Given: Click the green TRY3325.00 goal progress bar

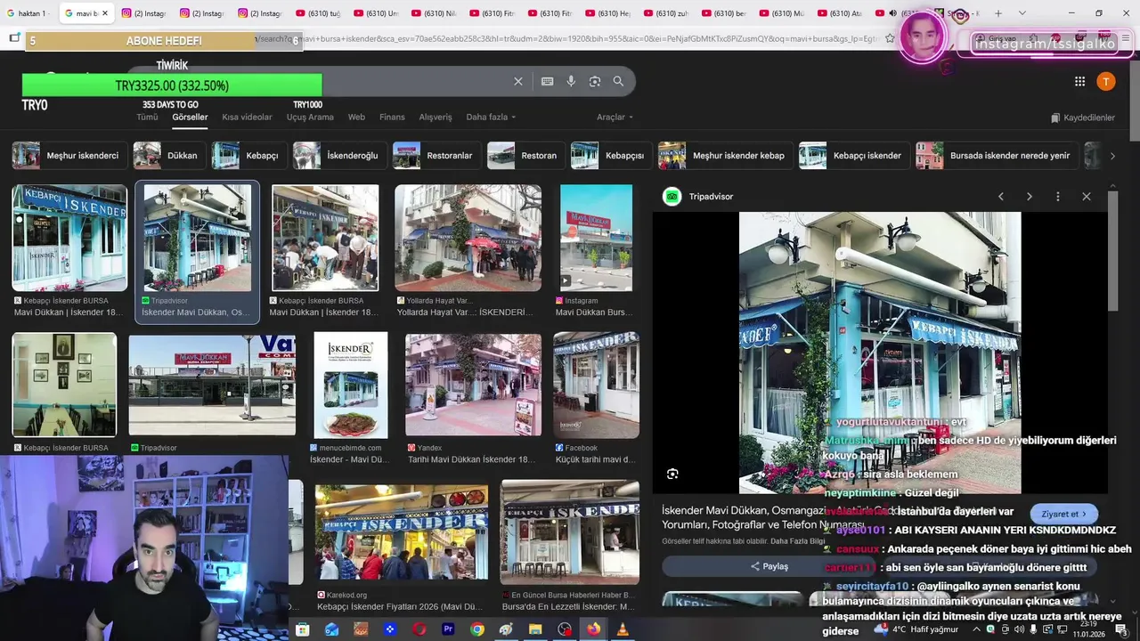Looking at the screenshot, I should point(171,85).
